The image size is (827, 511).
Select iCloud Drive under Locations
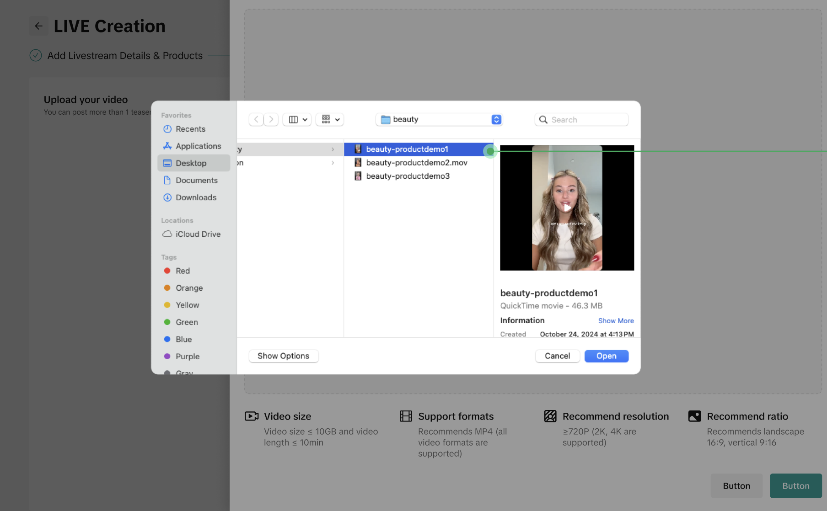point(198,234)
